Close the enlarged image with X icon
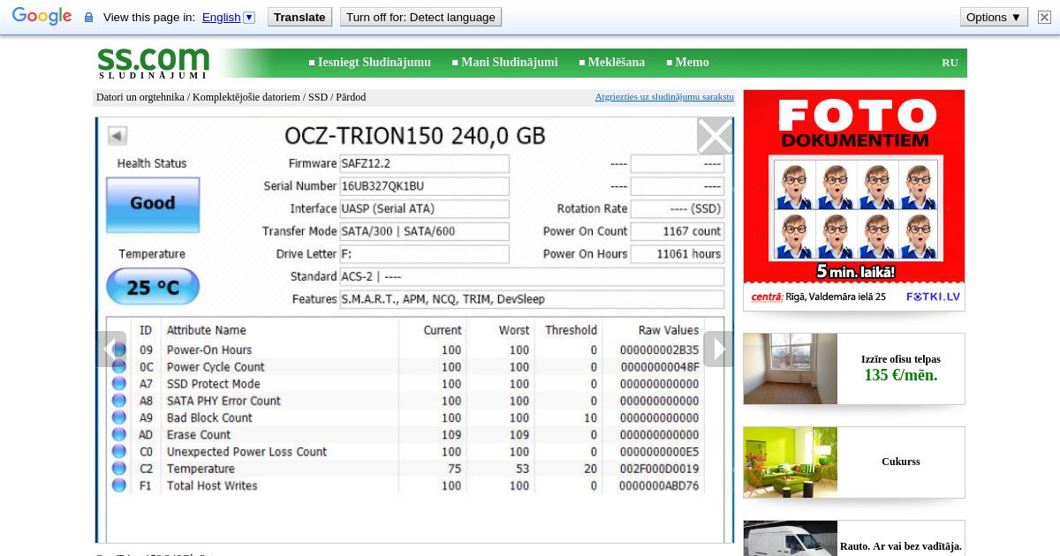 coord(715,136)
